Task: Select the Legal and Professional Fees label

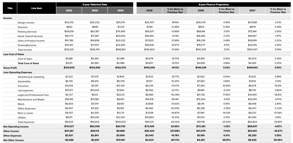Action: click(x=33, y=95)
